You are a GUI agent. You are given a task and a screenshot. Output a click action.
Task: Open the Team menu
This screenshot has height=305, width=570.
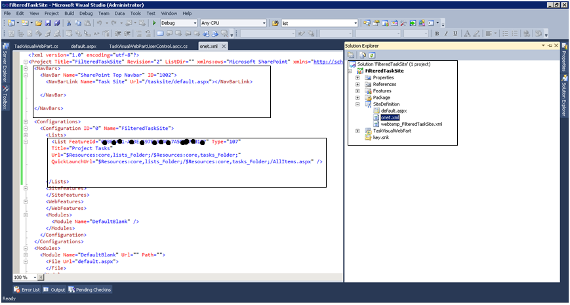104,14
